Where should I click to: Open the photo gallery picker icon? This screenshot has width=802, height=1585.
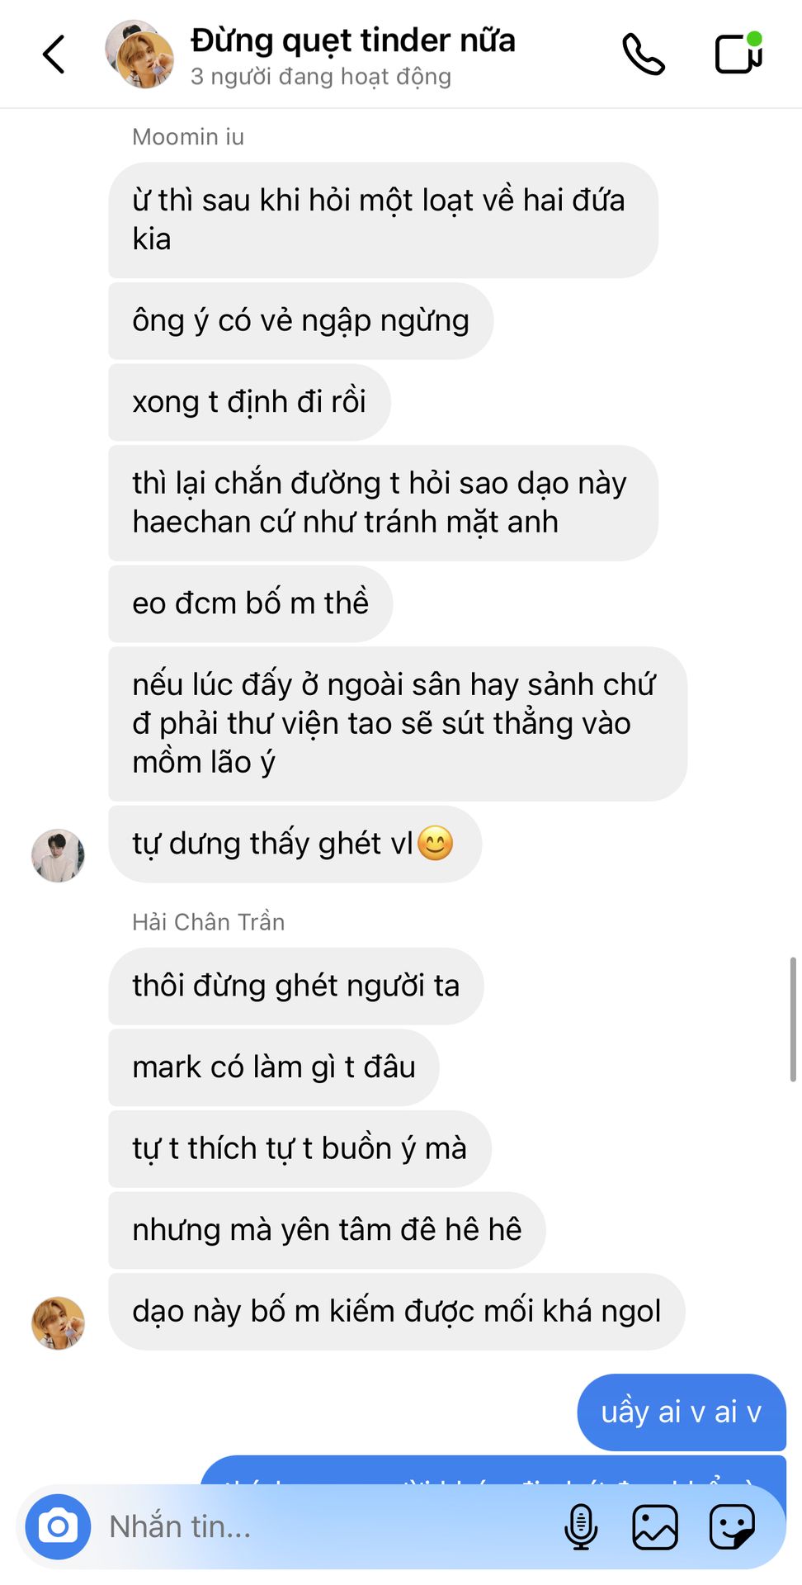coord(655,1526)
